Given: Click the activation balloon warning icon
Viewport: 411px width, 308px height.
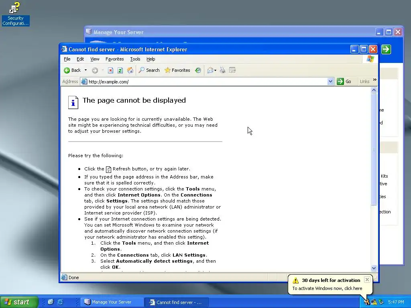Looking at the screenshot, I should click(296, 280).
